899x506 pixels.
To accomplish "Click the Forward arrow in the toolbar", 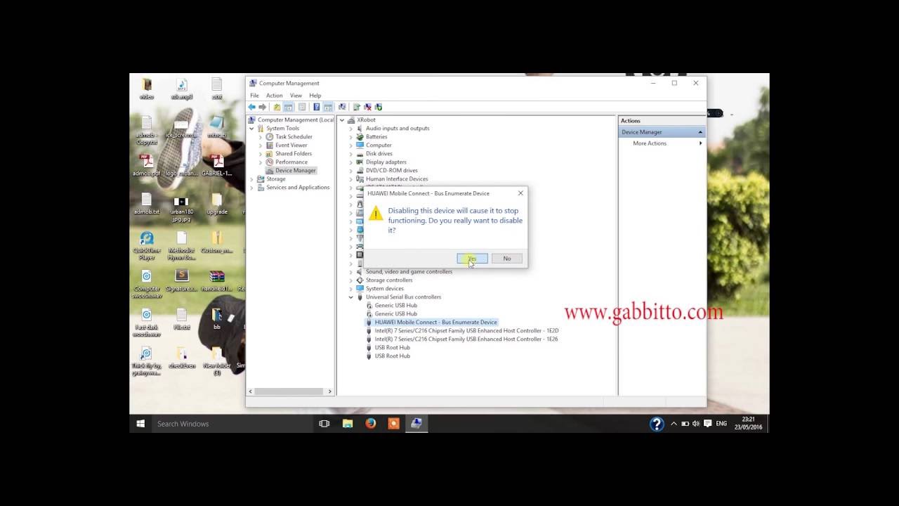I will [263, 107].
